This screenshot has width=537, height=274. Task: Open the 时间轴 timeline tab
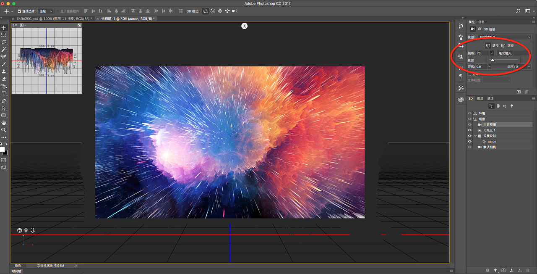coord(16,271)
